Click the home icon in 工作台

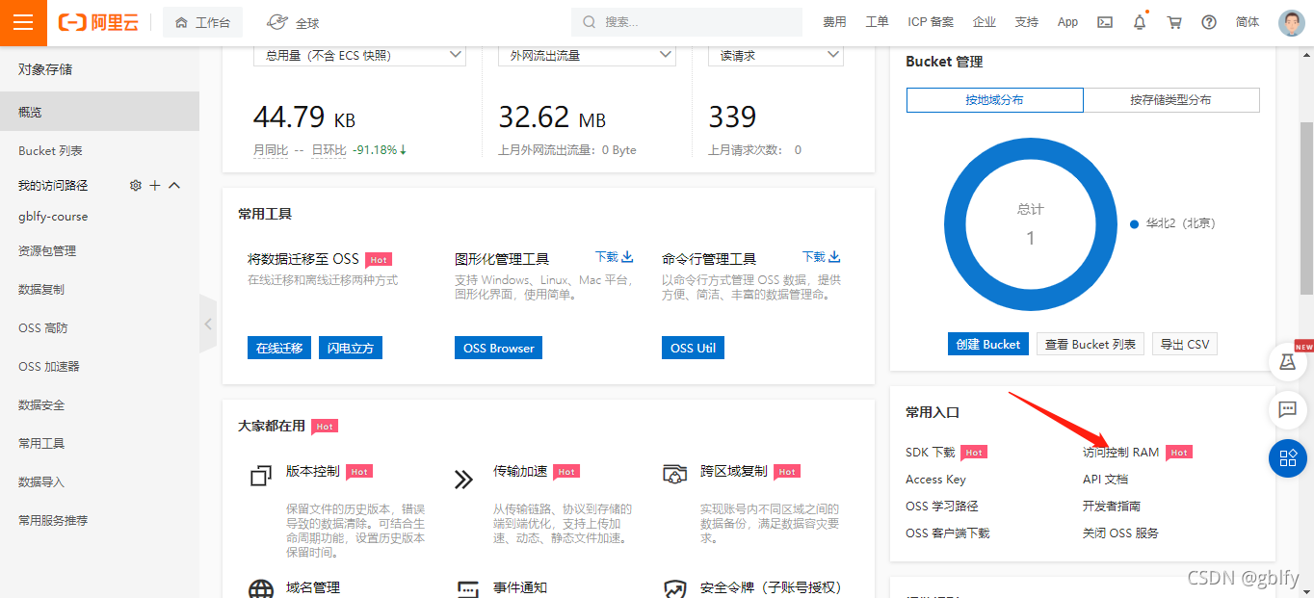181,22
